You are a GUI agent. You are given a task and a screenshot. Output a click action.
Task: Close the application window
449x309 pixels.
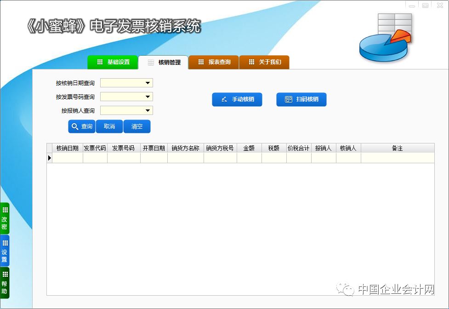point(440,6)
